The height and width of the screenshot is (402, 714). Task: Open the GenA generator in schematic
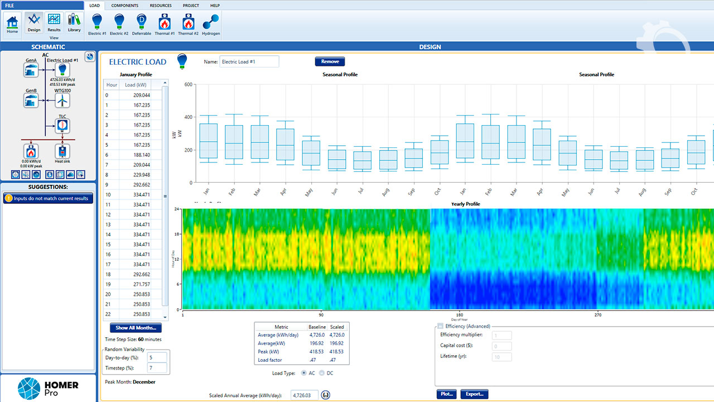[31, 70]
